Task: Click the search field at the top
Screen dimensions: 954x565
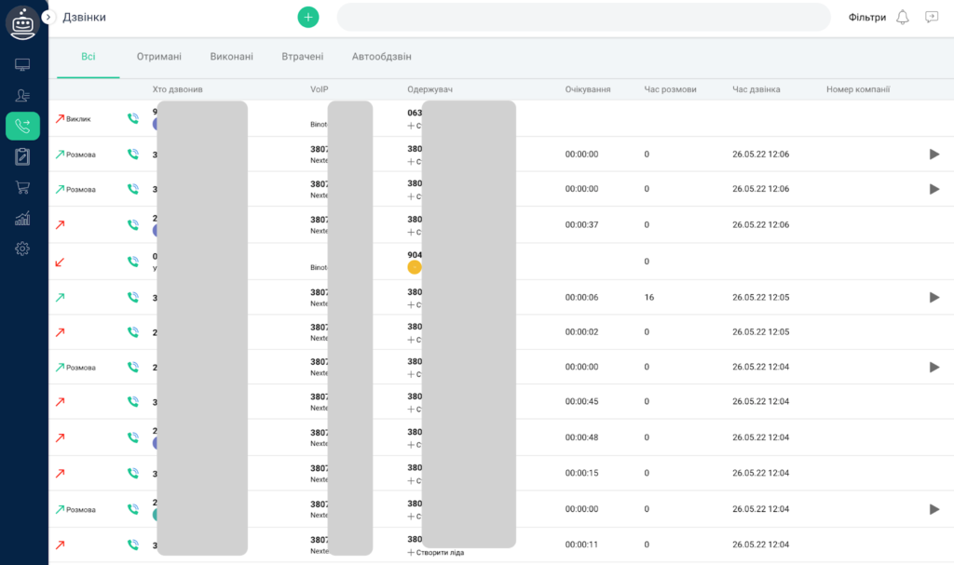Action: click(x=582, y=17)
